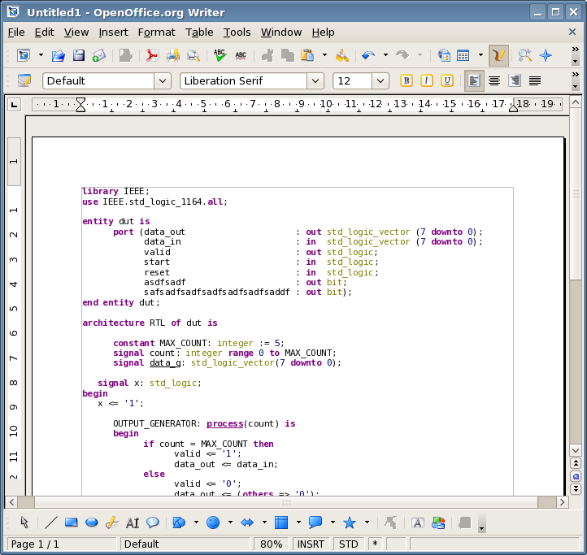Screen dimensions: 587x555
Task: Open the Undo history dropdown arrow
Action: pyautogui.click(x=385, y=55)
